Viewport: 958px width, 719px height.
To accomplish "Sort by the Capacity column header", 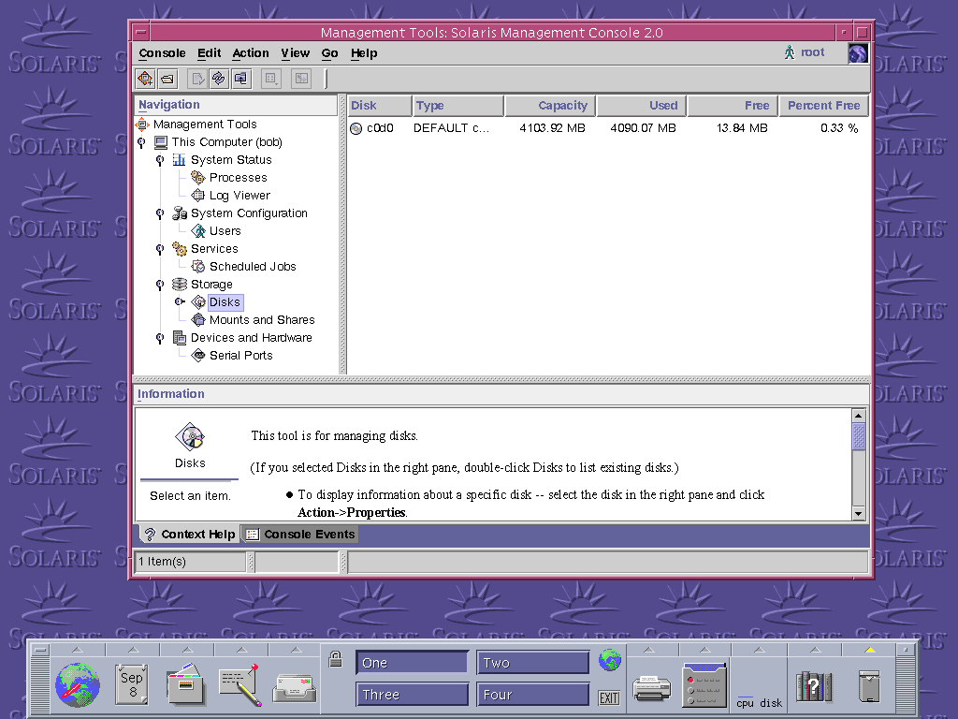I will coord(550,106).
